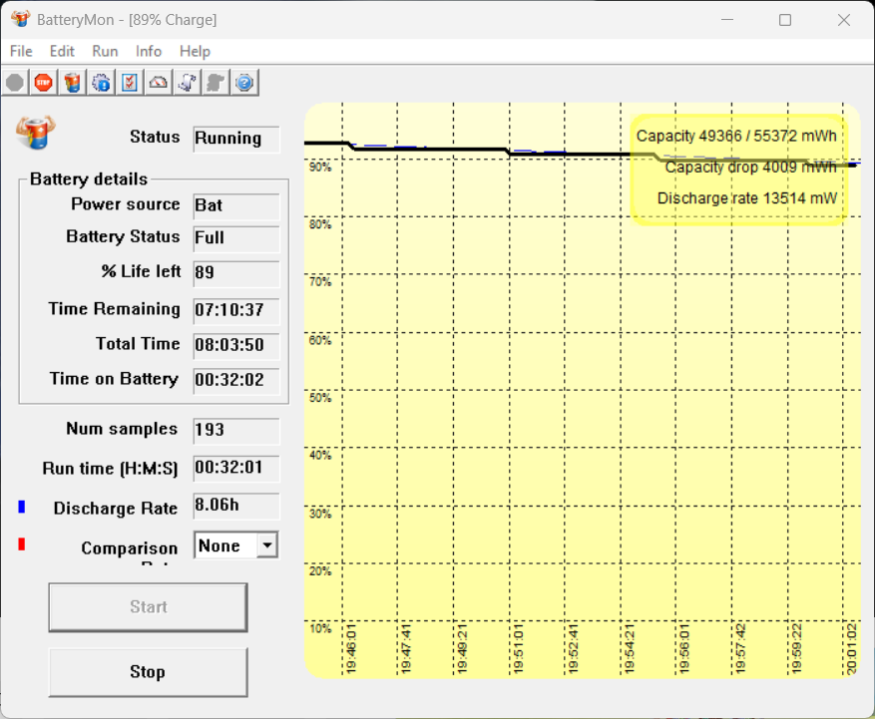This screenshot has height=719, width=875.
Task: Click the blue Discharge Rate color marker
Action: [x=22, y=507]
